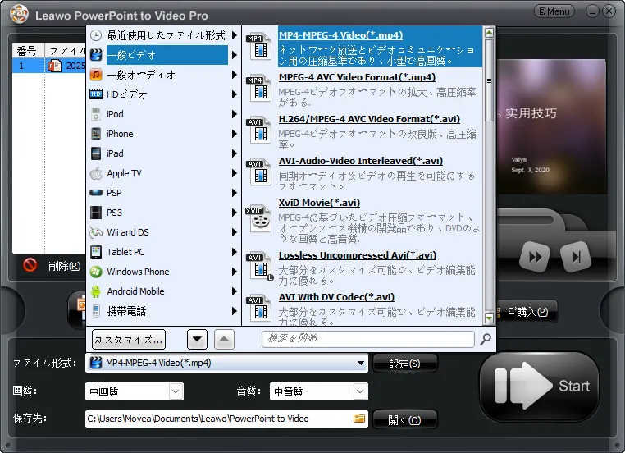
Task: Click the PS3 console icon
Action: click(96, 213)
